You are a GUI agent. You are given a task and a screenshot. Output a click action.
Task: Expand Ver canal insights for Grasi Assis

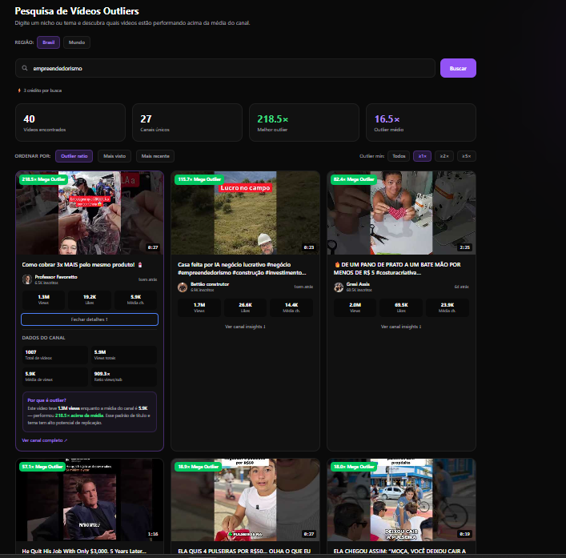(x=400, y=326)
